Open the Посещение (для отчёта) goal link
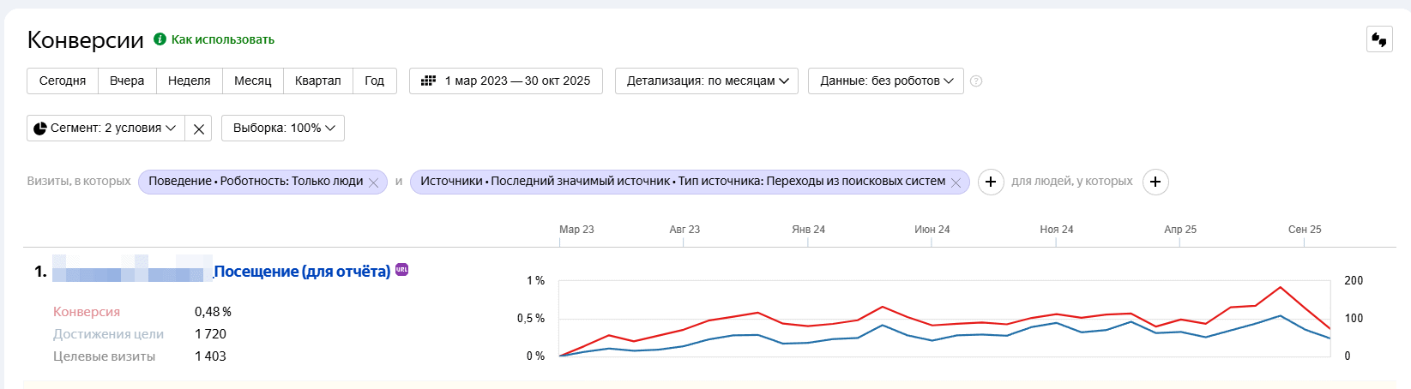This screenshot has width=1411, height=389. (302, 272)
